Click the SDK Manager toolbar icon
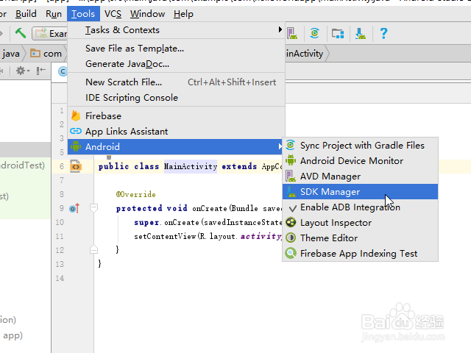The image size is (471, 353). tap(360, 33)
